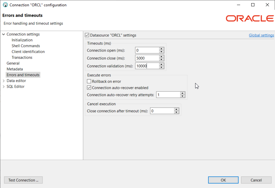Viewport: 275px width, 188px height.
Task: Confirm settings with the OK button
Action: tap(223, 180)
